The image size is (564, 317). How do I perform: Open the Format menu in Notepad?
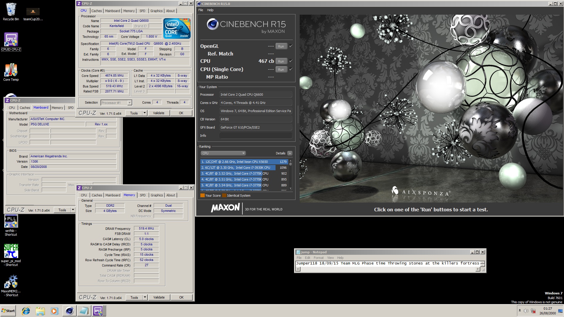(319, 258)
